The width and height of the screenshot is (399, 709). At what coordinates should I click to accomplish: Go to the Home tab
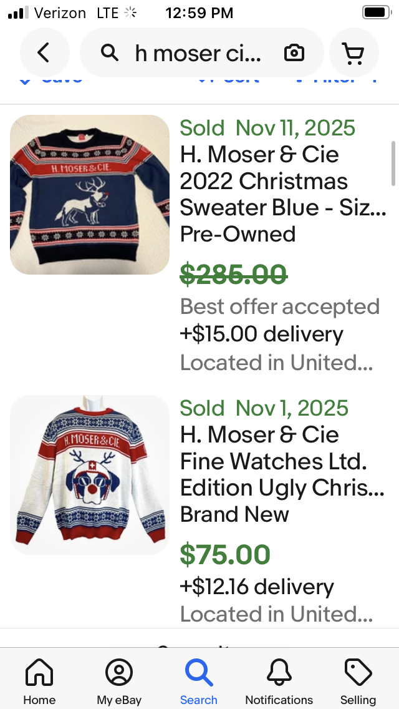point(39,682)
